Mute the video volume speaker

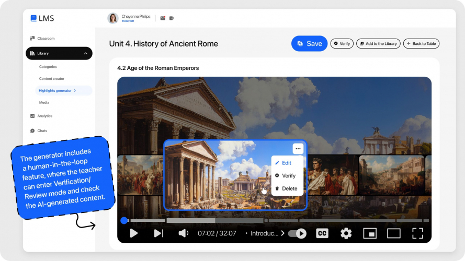pos(183,233)
